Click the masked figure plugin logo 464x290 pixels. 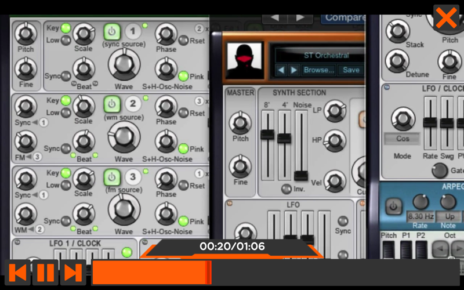click(244, 61)
